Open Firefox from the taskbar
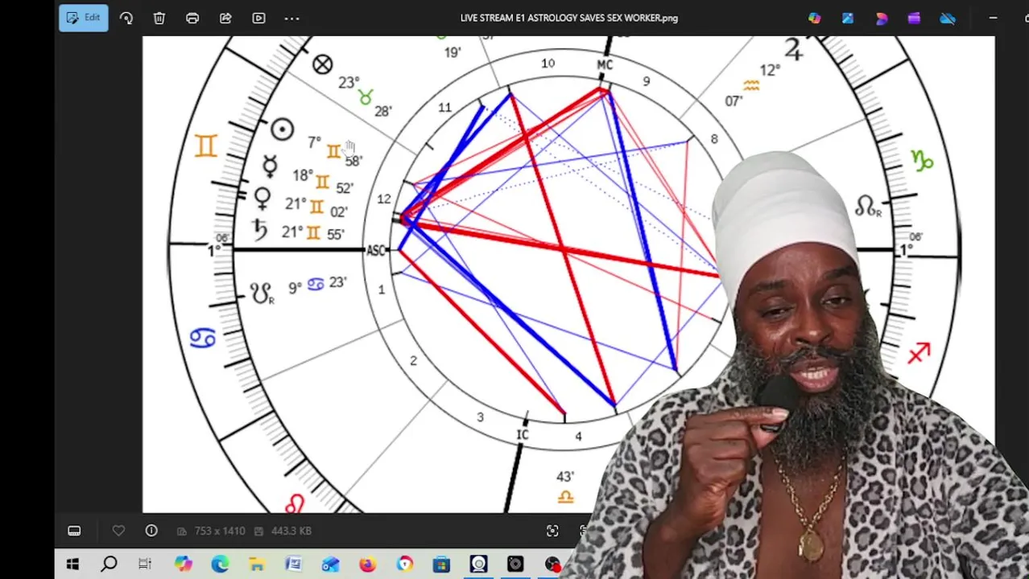 pos(367,565)
